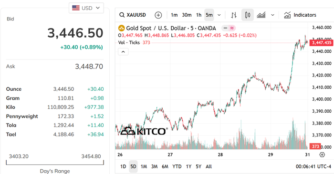Click the Gold Spot symbol logo
This screenshot has height=174, width=334.
[121, 28]
